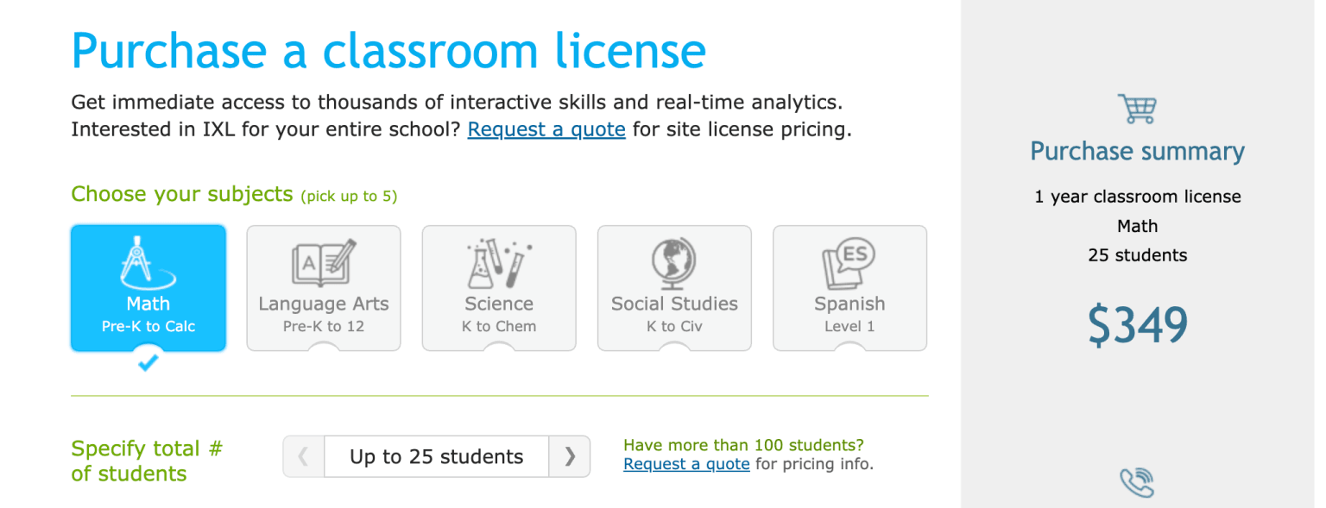This screenshot has height=508, width=1326.
Task: Select the Science K to Chem subject
Action: pos(499,288)
